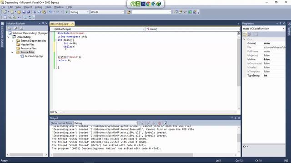Open the Help menu
291x163 pixels.
tap(69, 7)
